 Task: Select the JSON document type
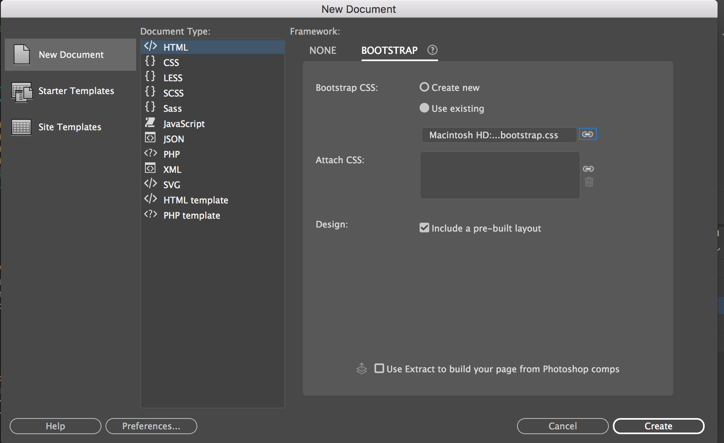tap(174, 138)
